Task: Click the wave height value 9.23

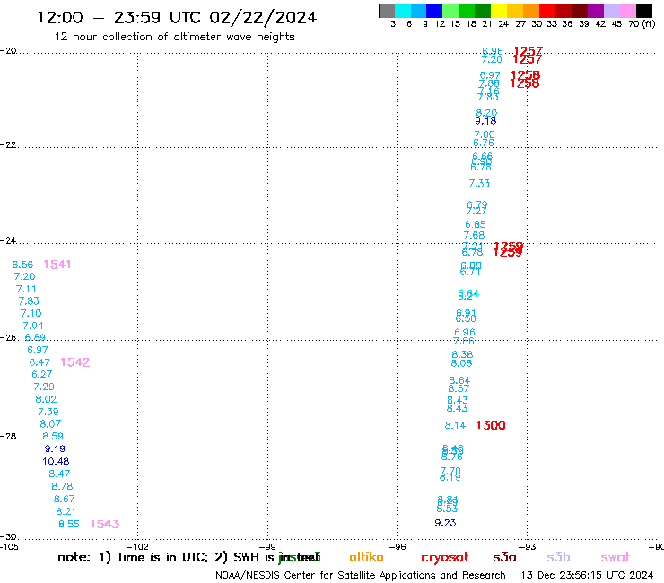Action: 445,523
